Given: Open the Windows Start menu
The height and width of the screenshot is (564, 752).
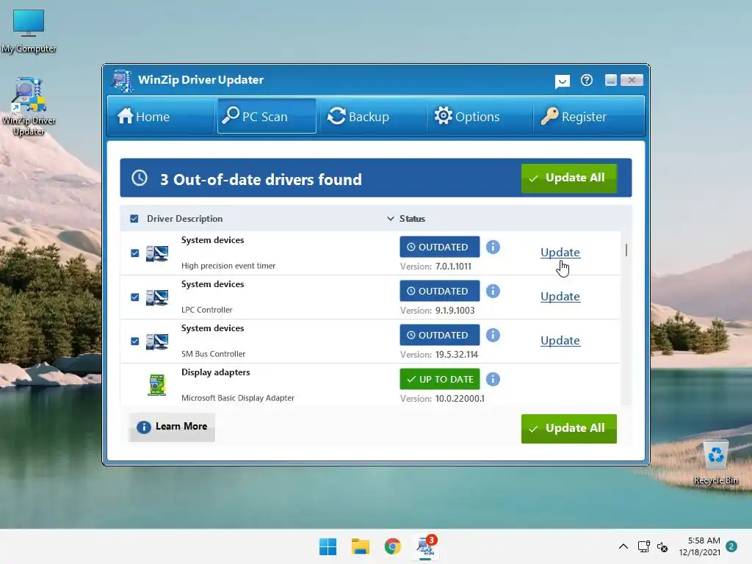Looking at the screenshot, I should click(x=328, y=546).
